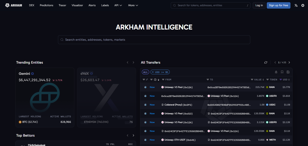Show previous Top Bettors

coord(128,135)
